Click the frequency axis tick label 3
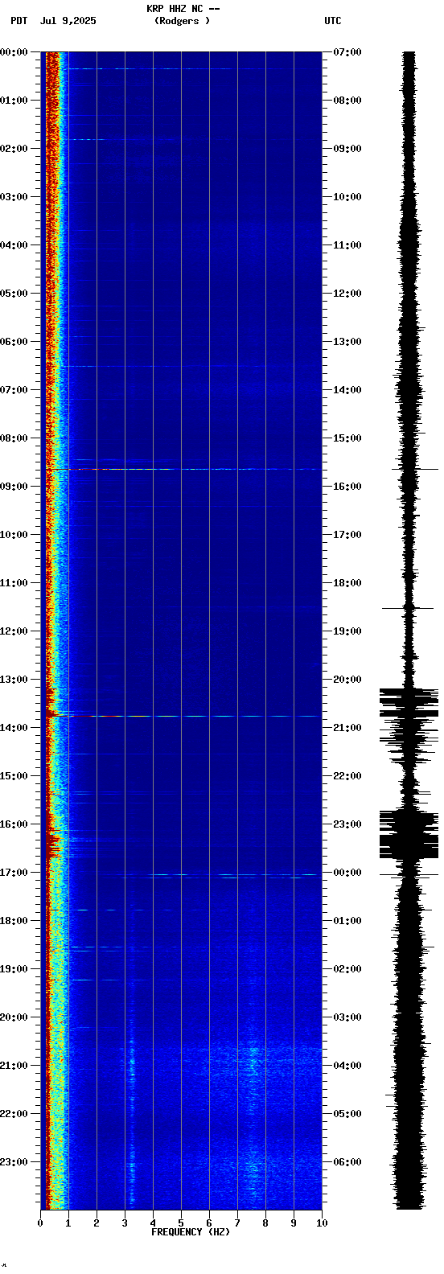 125,1223
